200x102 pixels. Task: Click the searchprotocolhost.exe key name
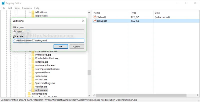[47, 69]
